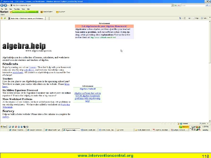This screenshot has width=211, height=158.
Task: Open the calculators link under Students
Action: point(29,70)
